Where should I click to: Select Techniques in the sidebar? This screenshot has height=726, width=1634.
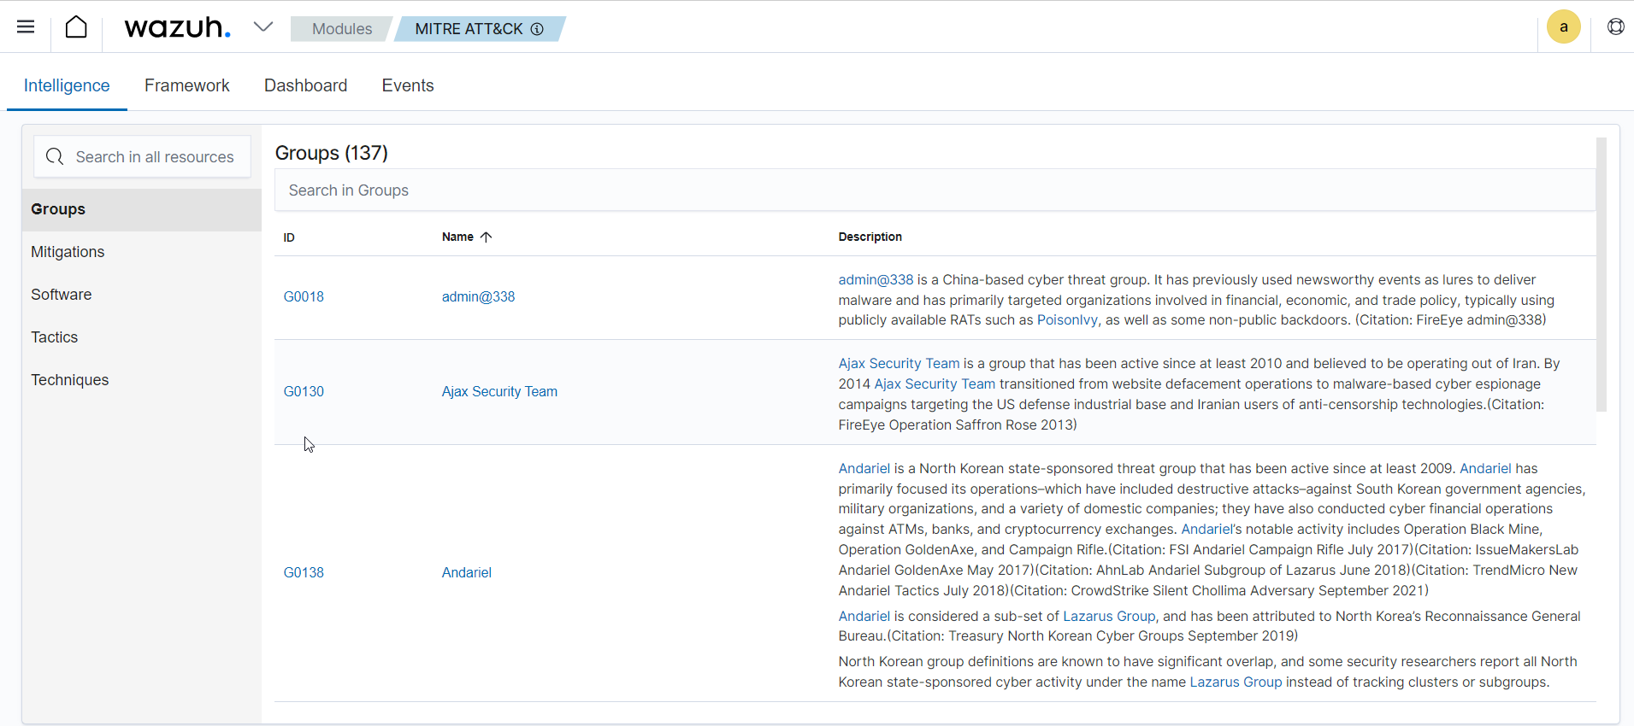[69, 380]
